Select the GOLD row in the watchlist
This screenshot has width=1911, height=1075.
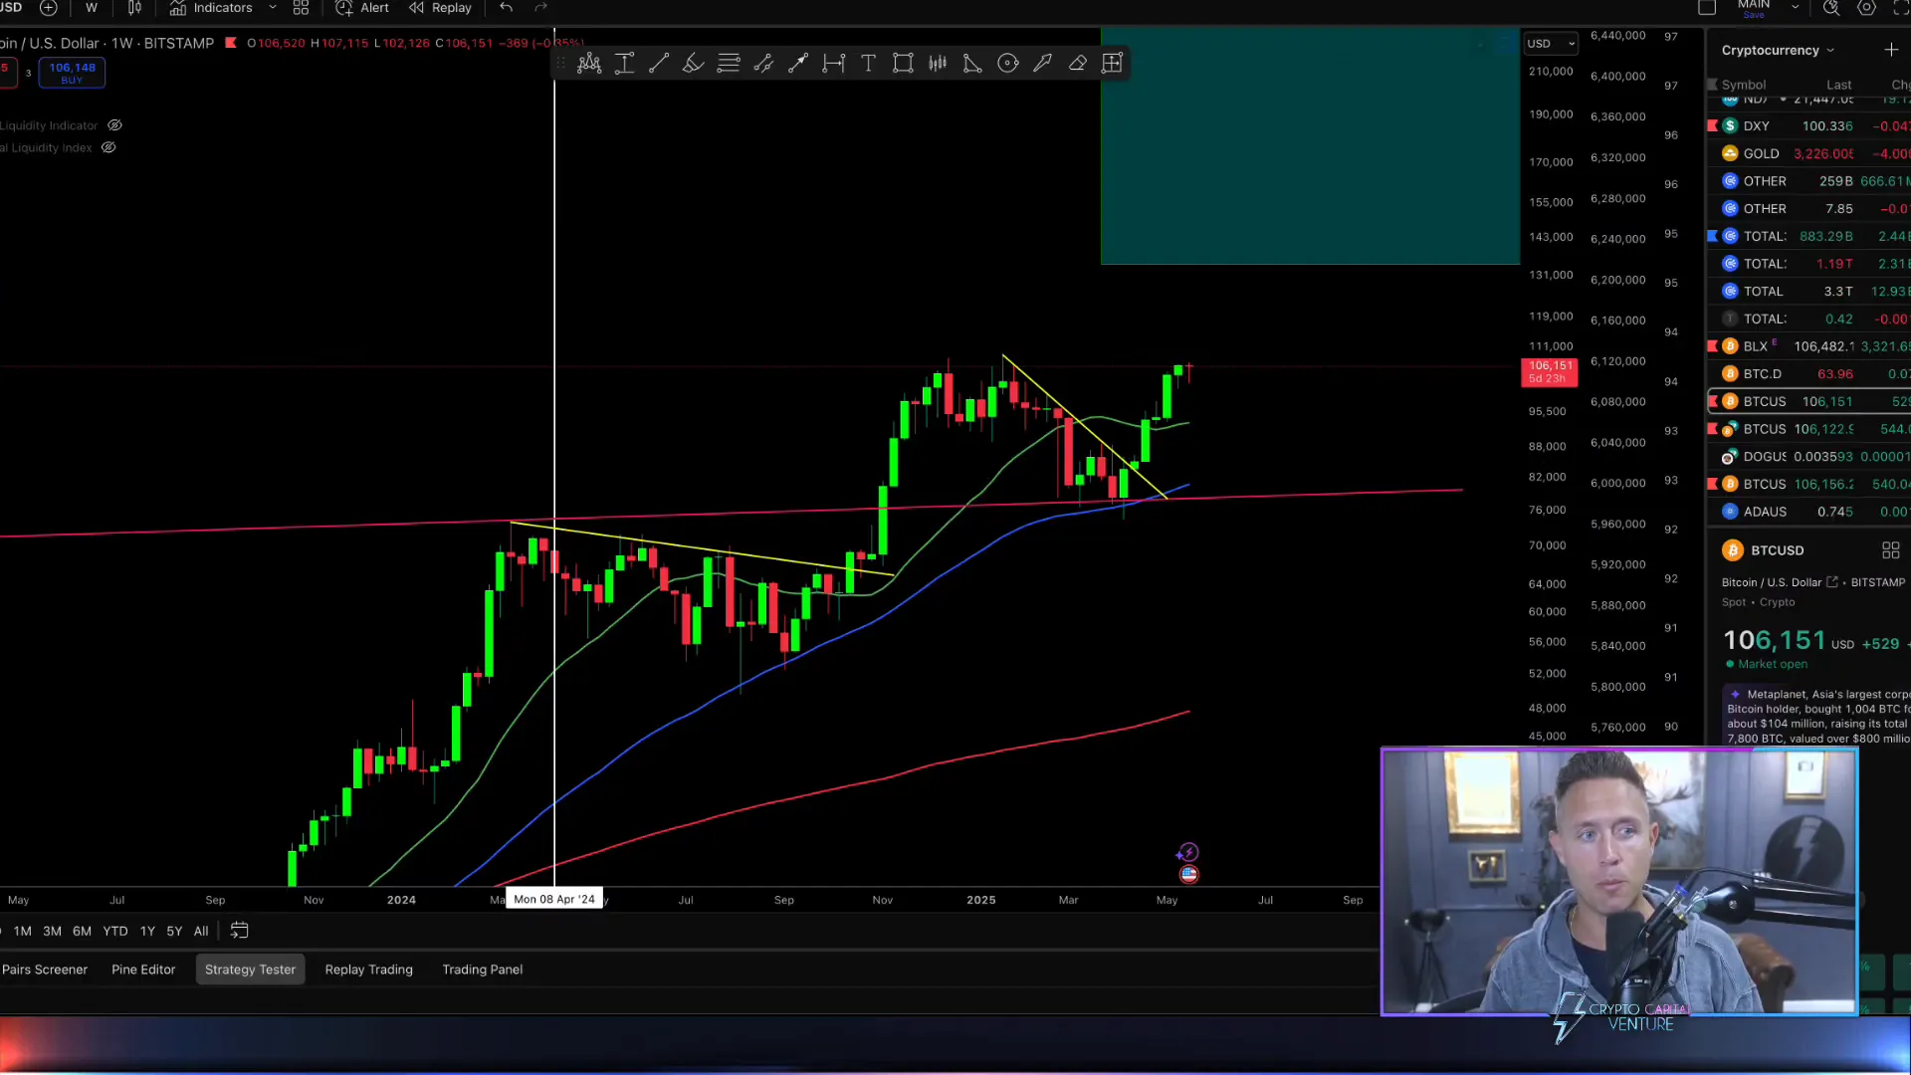click(x=1808, y=153)
